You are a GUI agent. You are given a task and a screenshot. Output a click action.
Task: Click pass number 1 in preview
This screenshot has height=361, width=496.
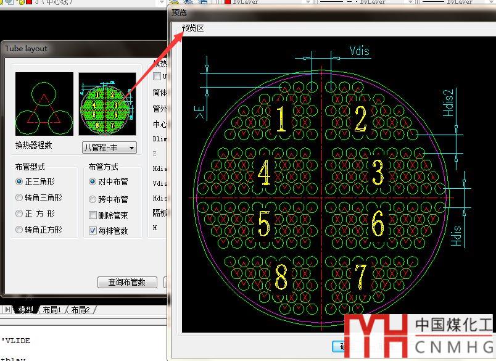281,119
